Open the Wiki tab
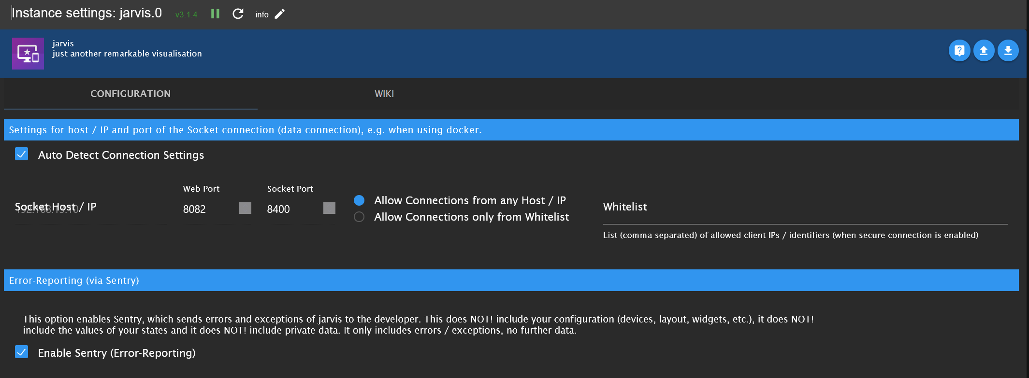Viewport: 1029px width, 378px height. (384, 94)
